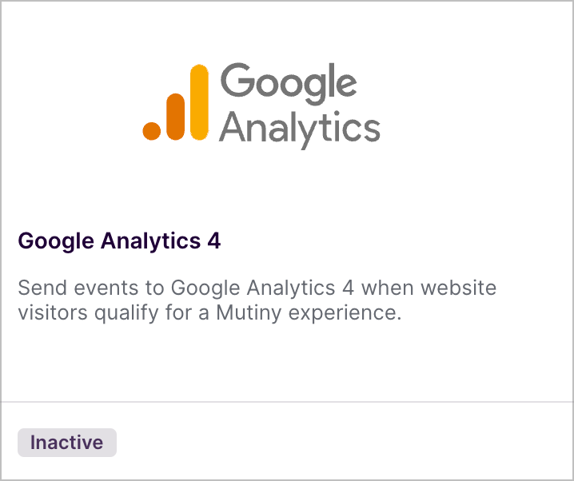This screenshot has height=481, width=574.
Task: Click the word "experience." ending the description
Action: (x=345, y=314)
